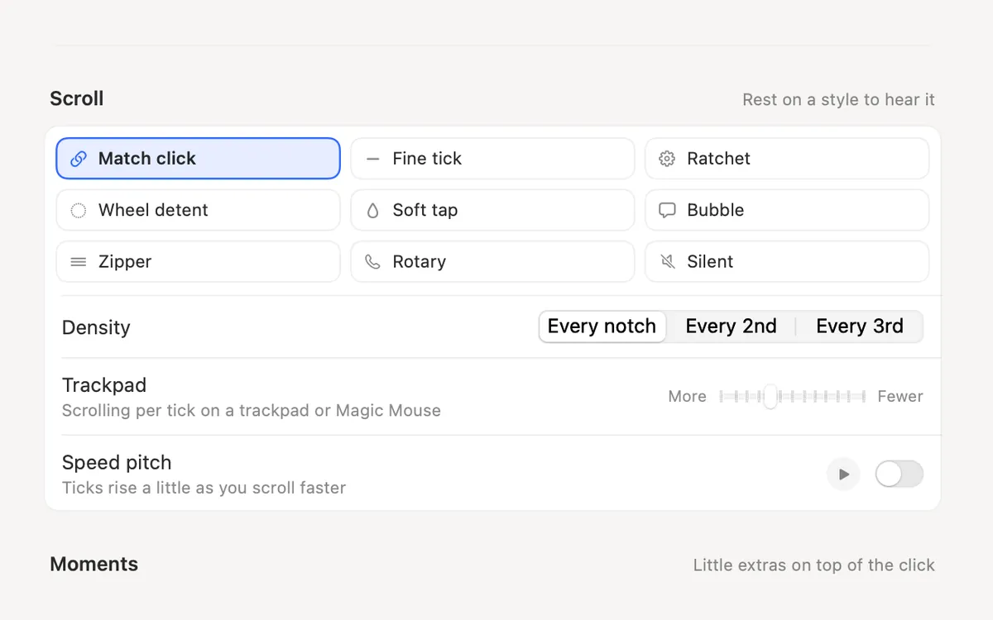Image resolution: width=993 pixels, height=620 pixels.
Task: Click the Ratchet label
Action: click(x=719, y=159)
